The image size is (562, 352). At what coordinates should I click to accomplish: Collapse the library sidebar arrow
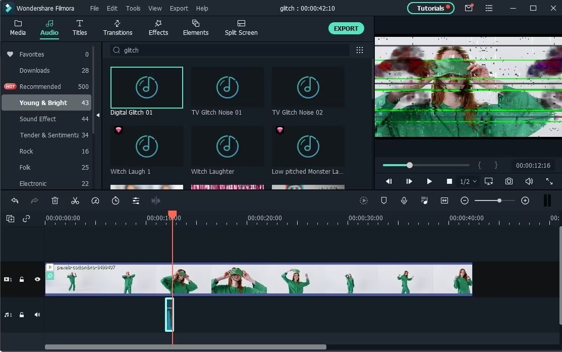tap(98, 115)
